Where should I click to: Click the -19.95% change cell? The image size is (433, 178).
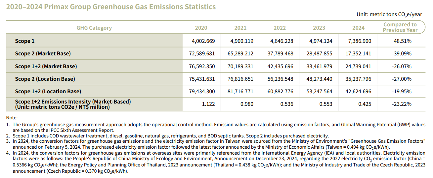click(402, 91)
